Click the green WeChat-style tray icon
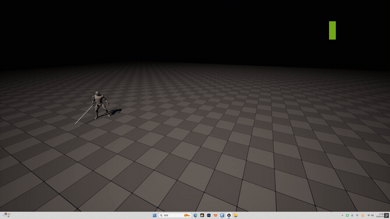This screenshot has width=390, height=219. [347, 215]
